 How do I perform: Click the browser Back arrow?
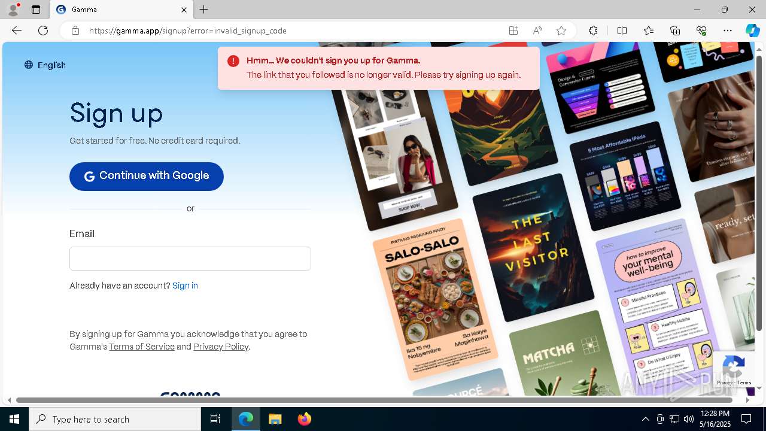click(x=17, y=31)
